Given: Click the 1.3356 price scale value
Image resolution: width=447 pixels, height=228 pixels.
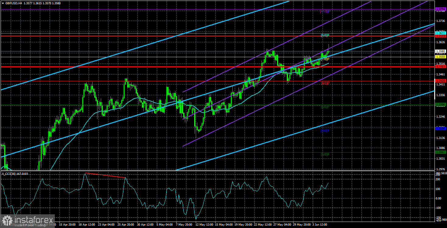Looking at the screenshot, I should pyautogui.click(x=441, y=95).
